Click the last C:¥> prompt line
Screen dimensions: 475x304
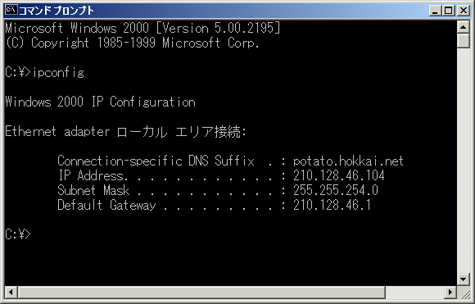click(18, 234)
